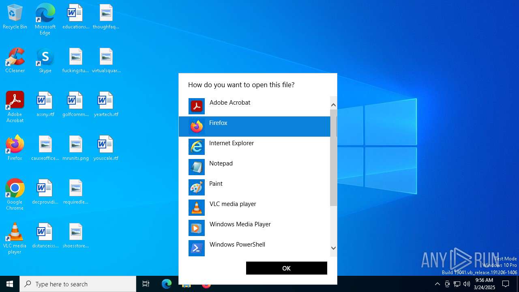Select Notepad in the app list
Viewport: 519px width, 292px height.
coord(255,167)
